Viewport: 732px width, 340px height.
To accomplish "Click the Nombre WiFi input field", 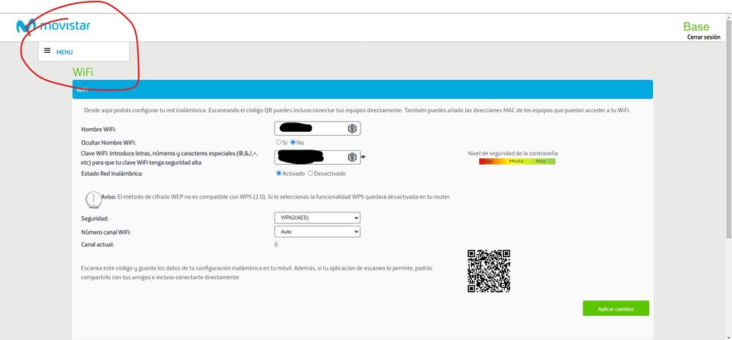I will click(x=317, y=128).
